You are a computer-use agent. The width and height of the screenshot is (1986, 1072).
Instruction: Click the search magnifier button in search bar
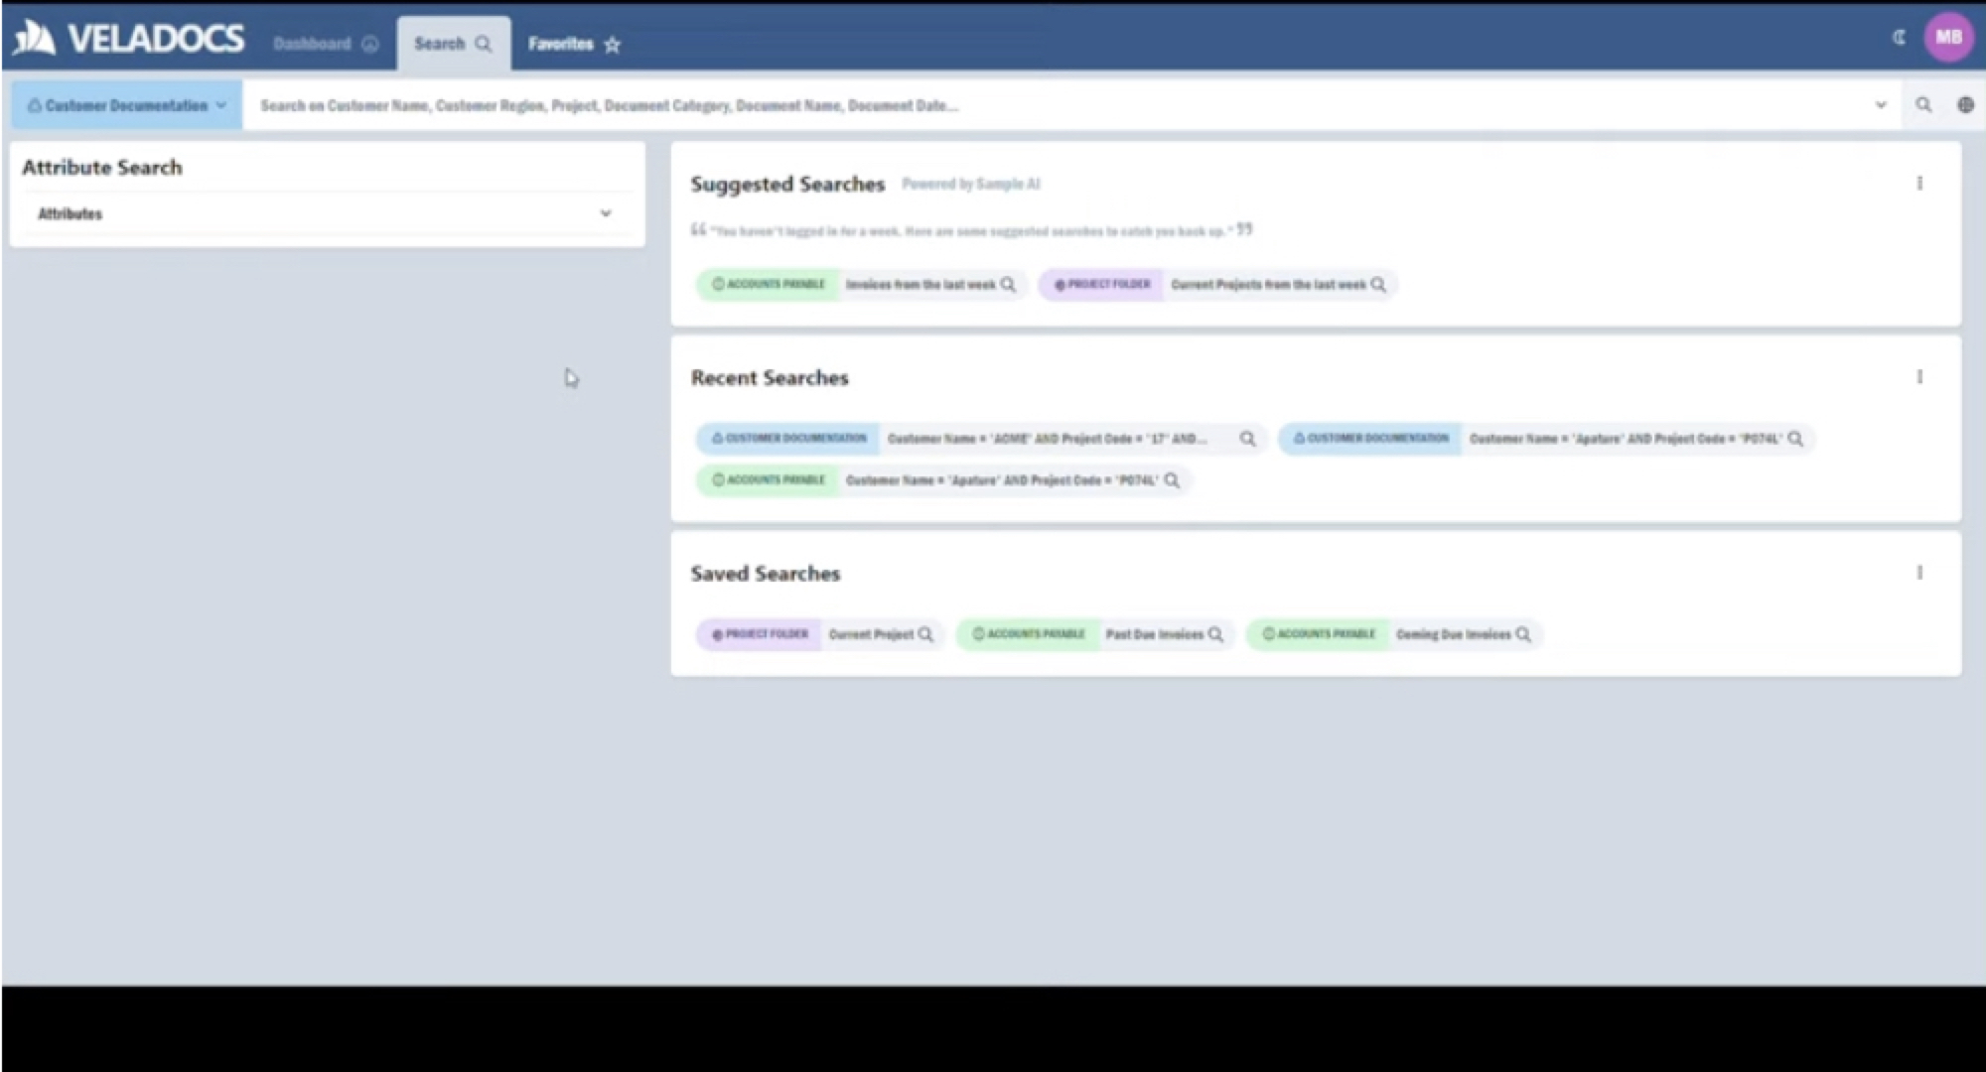1923,105
